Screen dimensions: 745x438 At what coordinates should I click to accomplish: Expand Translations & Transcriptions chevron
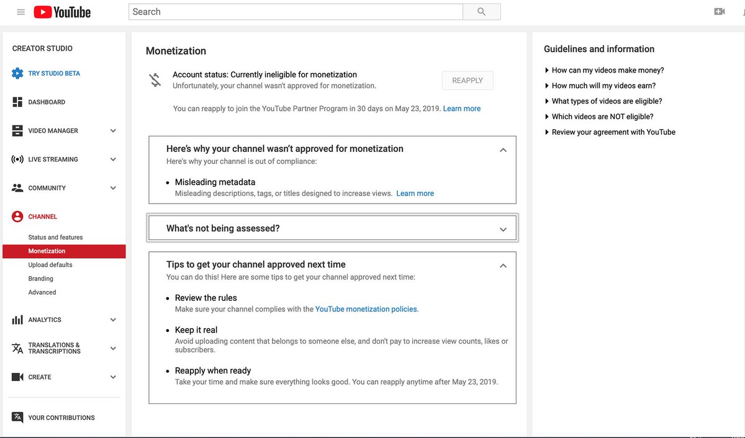point(113,348)
